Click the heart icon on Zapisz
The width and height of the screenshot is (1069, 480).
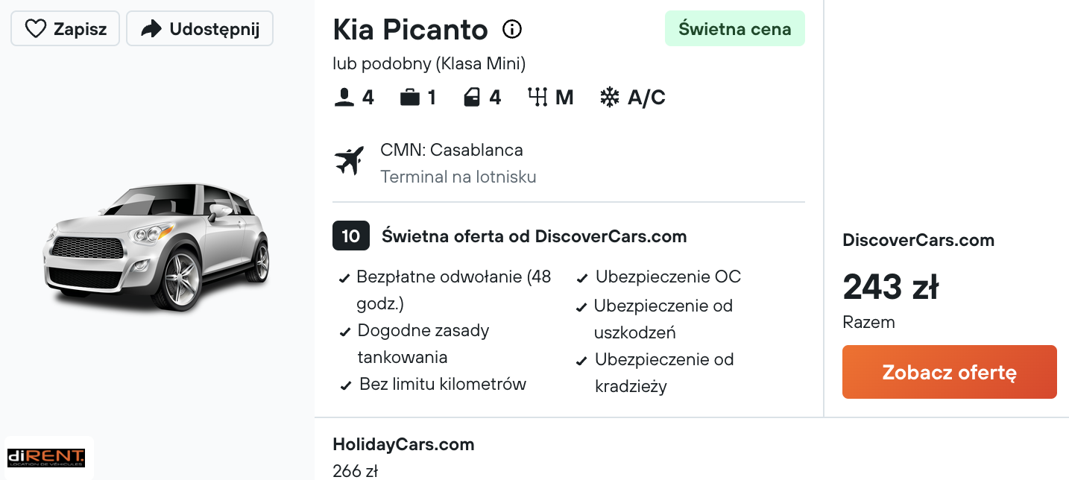[36, 29]
